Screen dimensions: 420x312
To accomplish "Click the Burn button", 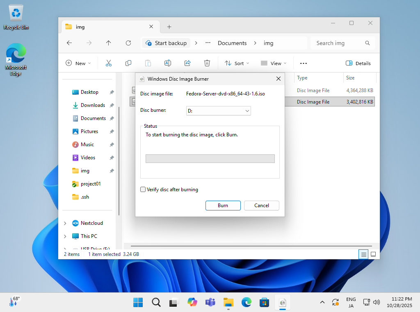I will coord(223,205).
